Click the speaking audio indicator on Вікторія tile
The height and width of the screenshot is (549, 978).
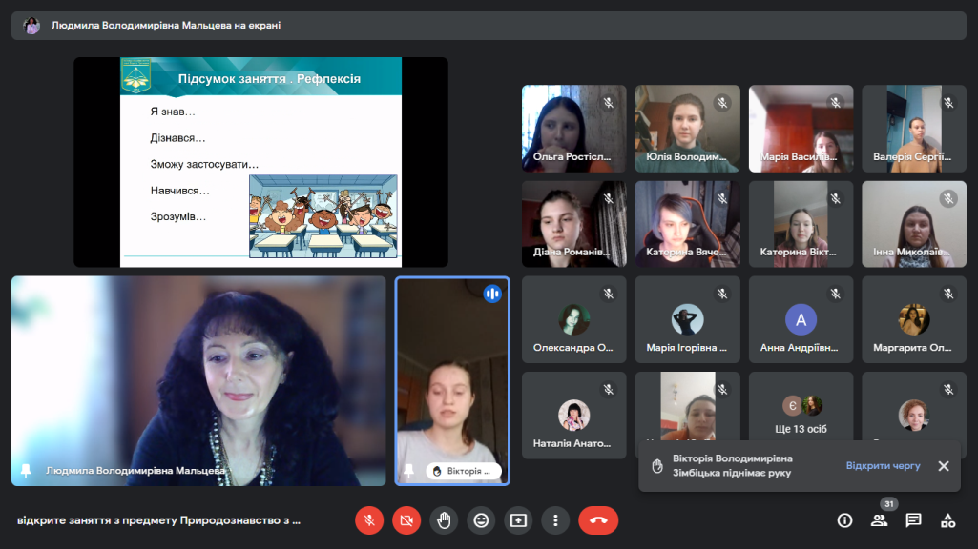(492, 294)
